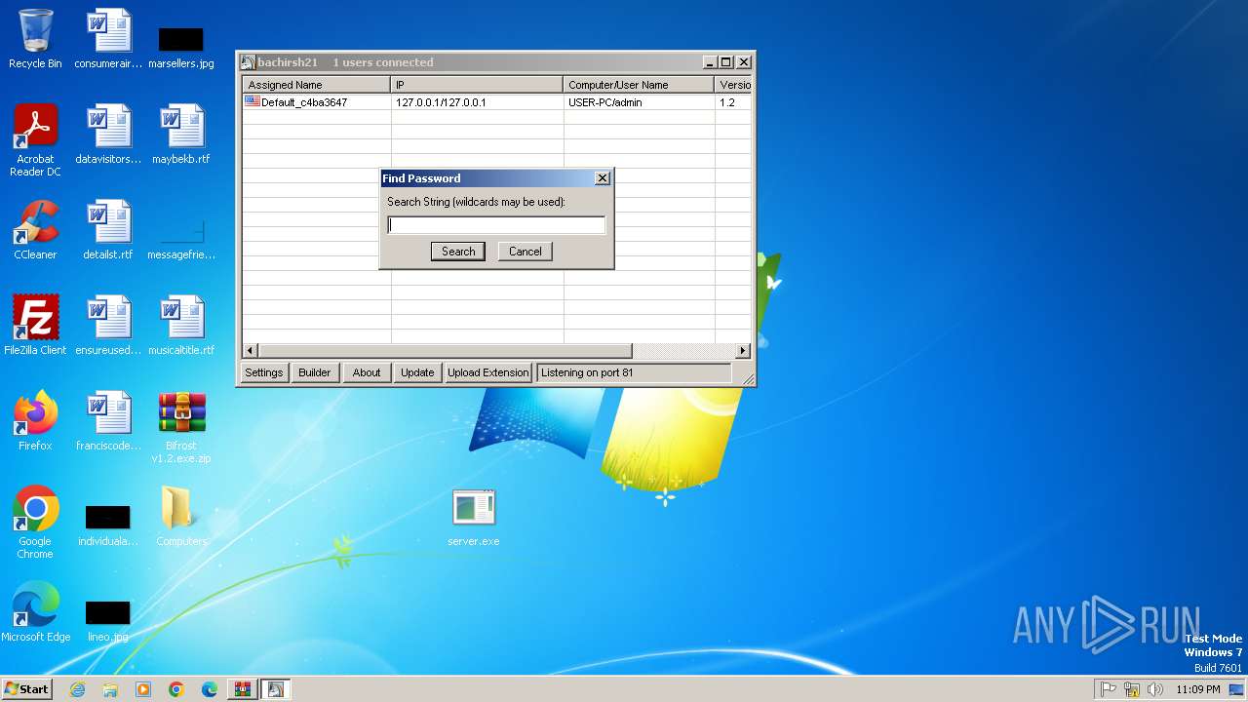Select the server.exe desktop icon

coord(474,517)
